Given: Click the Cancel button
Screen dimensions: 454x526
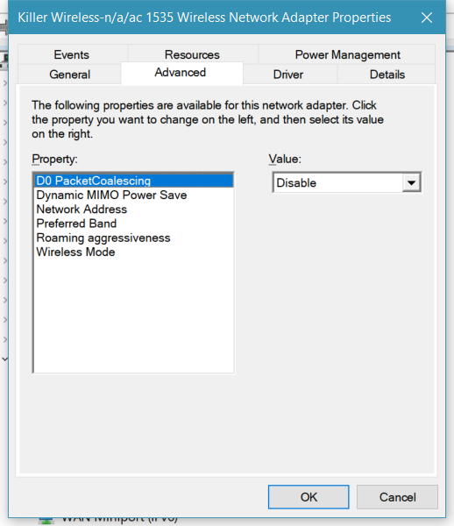Looking at the screenshot, I should click(x=397, y=497).
